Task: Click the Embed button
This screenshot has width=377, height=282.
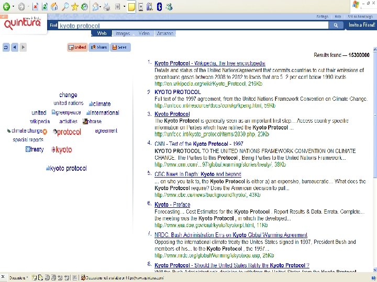Action: point(77,47)
